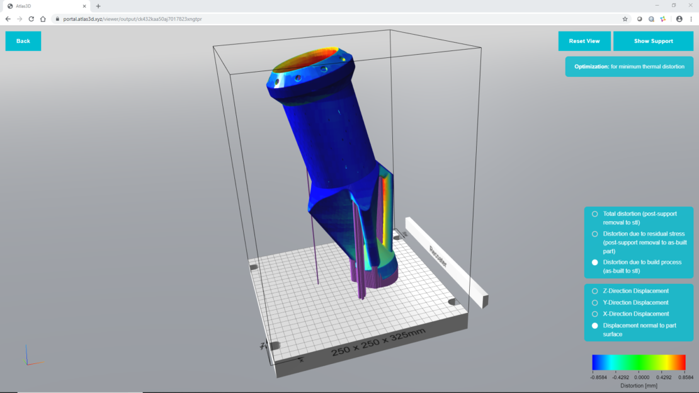Reload the Atlas3D viewer page
Image resolution: width=699 pixels, height=393 pixels.
click(x=31, y=19)
